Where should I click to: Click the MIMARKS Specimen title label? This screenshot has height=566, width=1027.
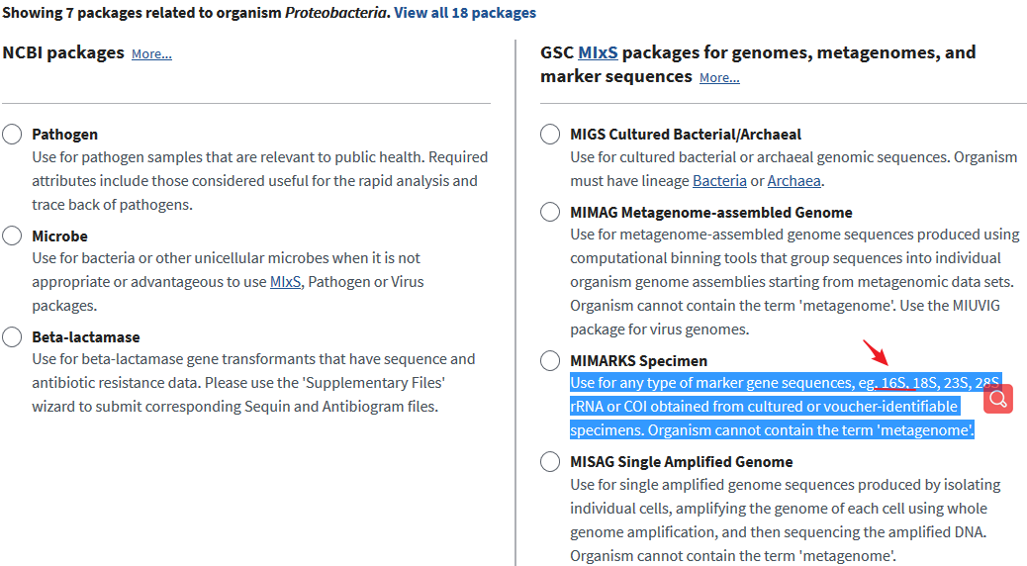638,360
